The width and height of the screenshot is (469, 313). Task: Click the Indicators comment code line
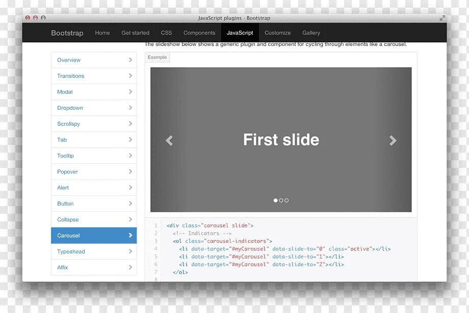click(x=202, y=233)
